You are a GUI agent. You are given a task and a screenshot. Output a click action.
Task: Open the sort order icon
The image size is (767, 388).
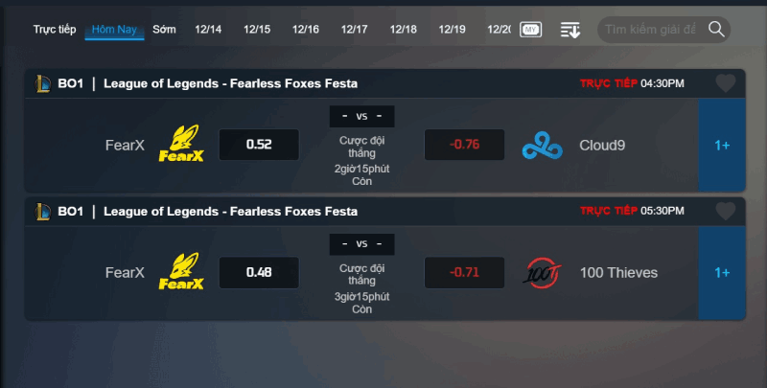[570, 30]
